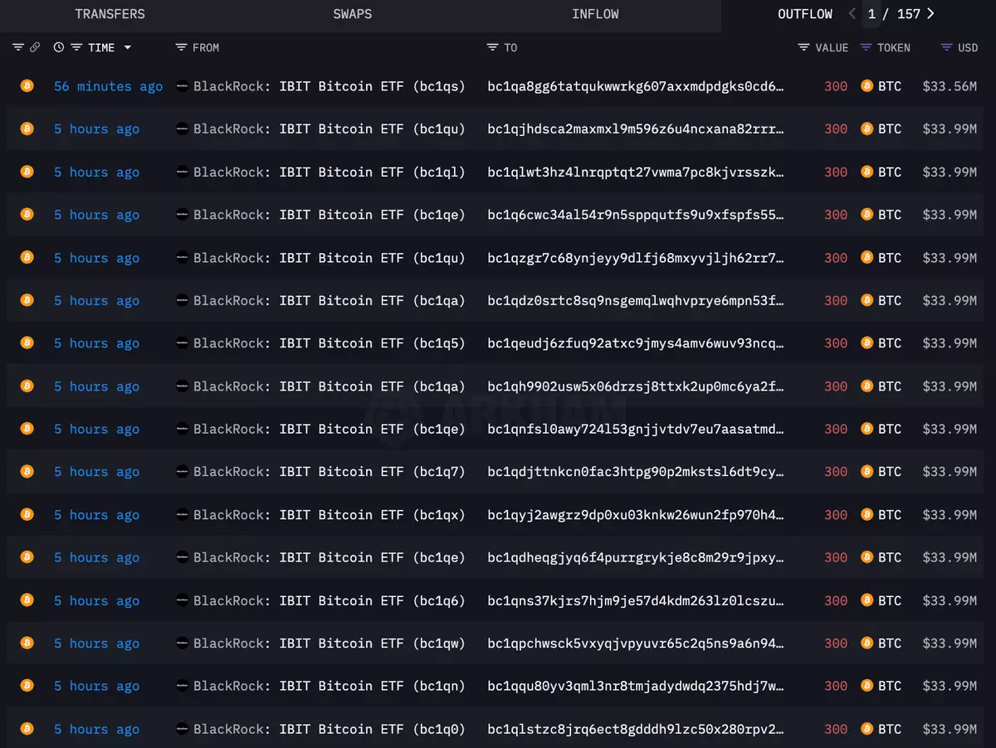Open recipient address bc1qnfsl0awy724l53

pyautogui.click(x=636, y=429)
